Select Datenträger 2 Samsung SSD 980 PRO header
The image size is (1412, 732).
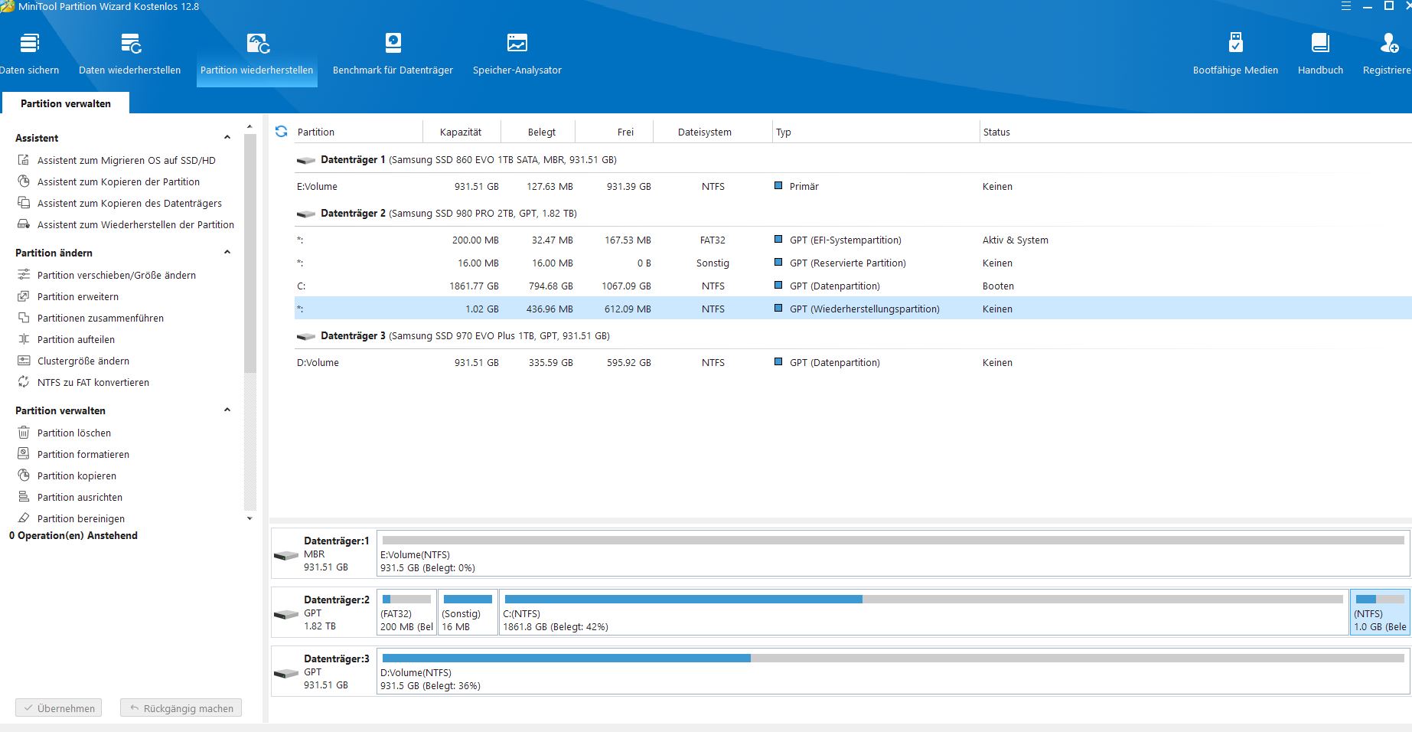[x=448, y=214]
